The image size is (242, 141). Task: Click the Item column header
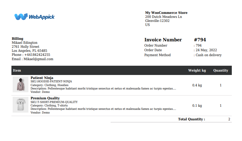click(x=17, y=70)
